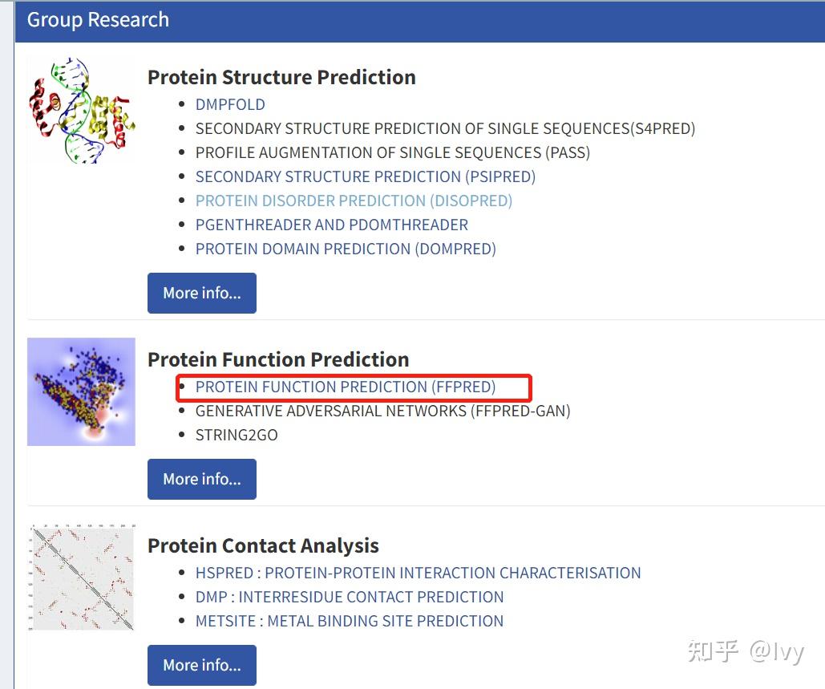Open HSPRED protein-protein interaction link
Screen dimensions: 825x689
tap(418, 573)
